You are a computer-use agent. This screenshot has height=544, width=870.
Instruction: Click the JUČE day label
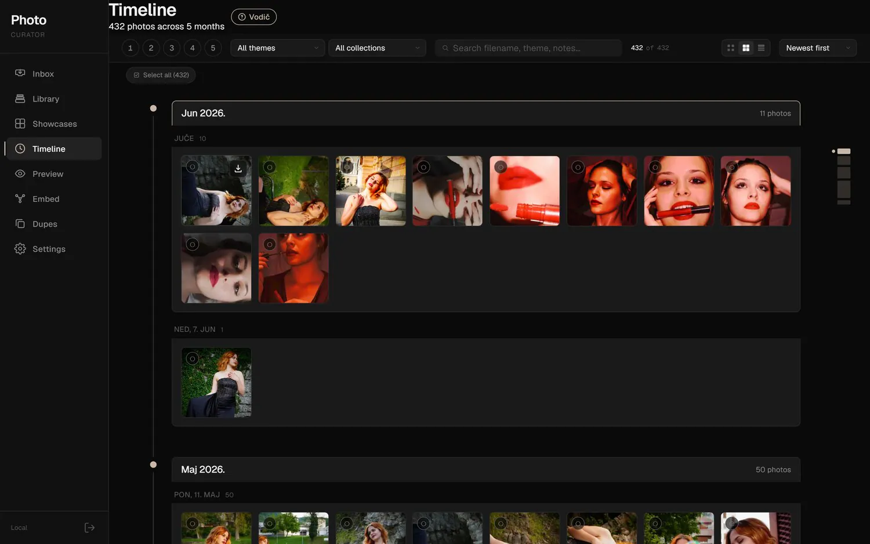[184, 138]
